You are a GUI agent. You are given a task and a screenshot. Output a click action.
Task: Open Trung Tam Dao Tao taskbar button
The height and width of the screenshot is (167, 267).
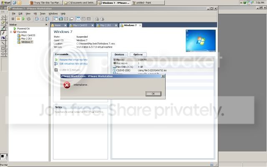pos(46,3)
